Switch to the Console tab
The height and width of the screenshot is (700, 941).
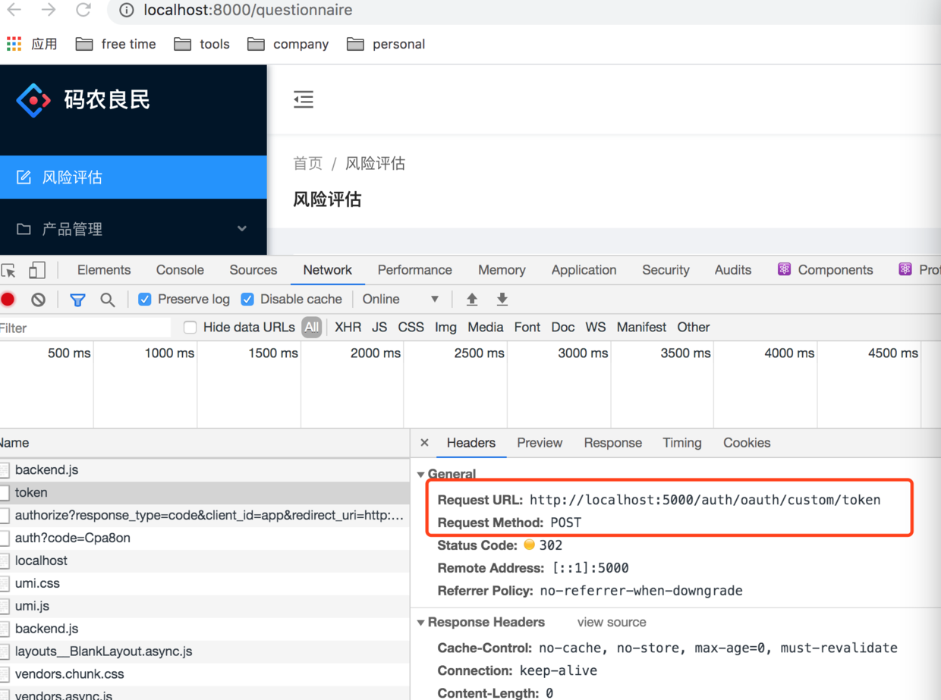(x=180, y=270)
